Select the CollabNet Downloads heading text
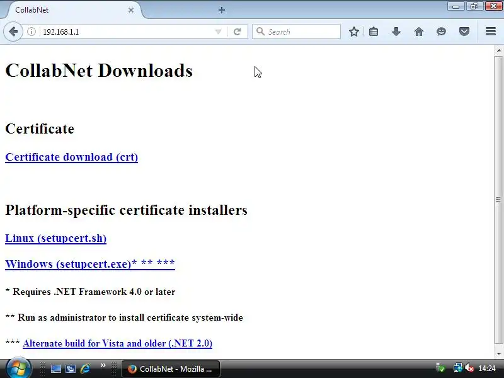The width and height of the screenshot is (504, 378). [x=99, y=71]
